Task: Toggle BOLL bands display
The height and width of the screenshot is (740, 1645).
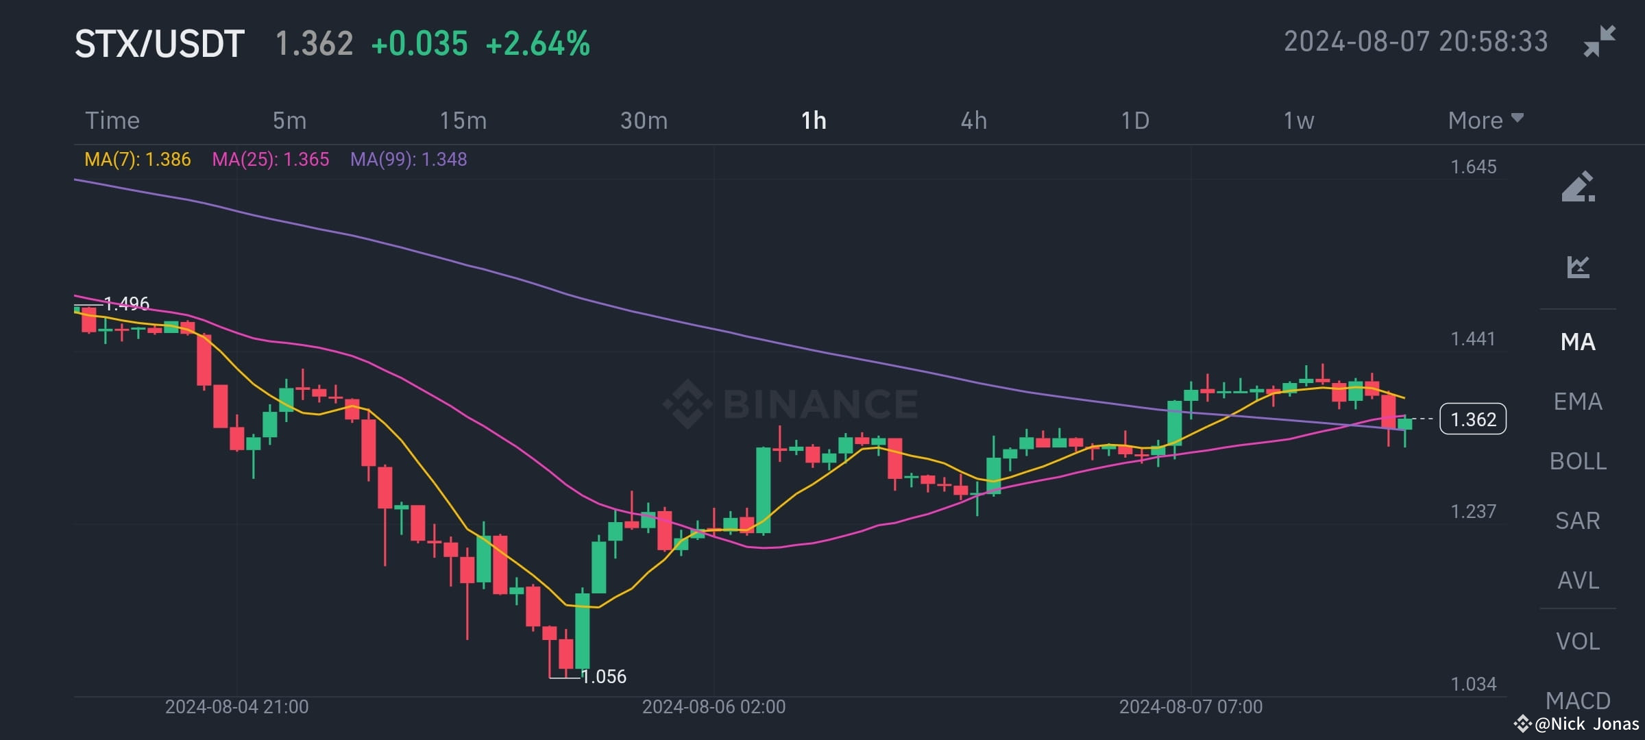Action: (1577, 461)
